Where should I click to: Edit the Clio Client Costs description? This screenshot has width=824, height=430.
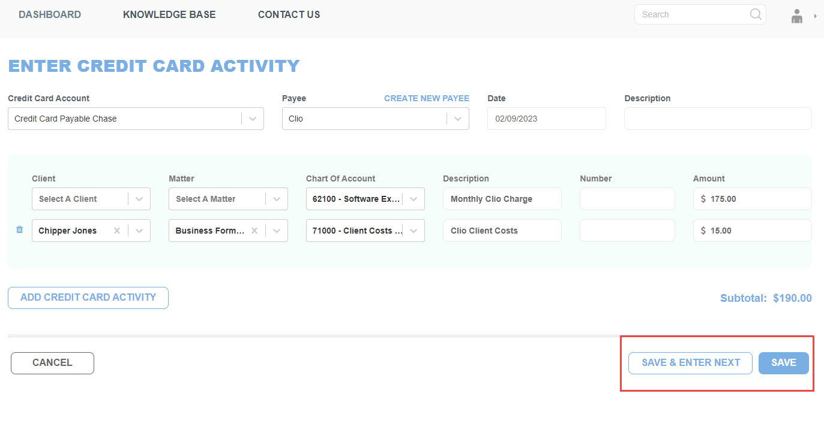click(x=502, y=231)
